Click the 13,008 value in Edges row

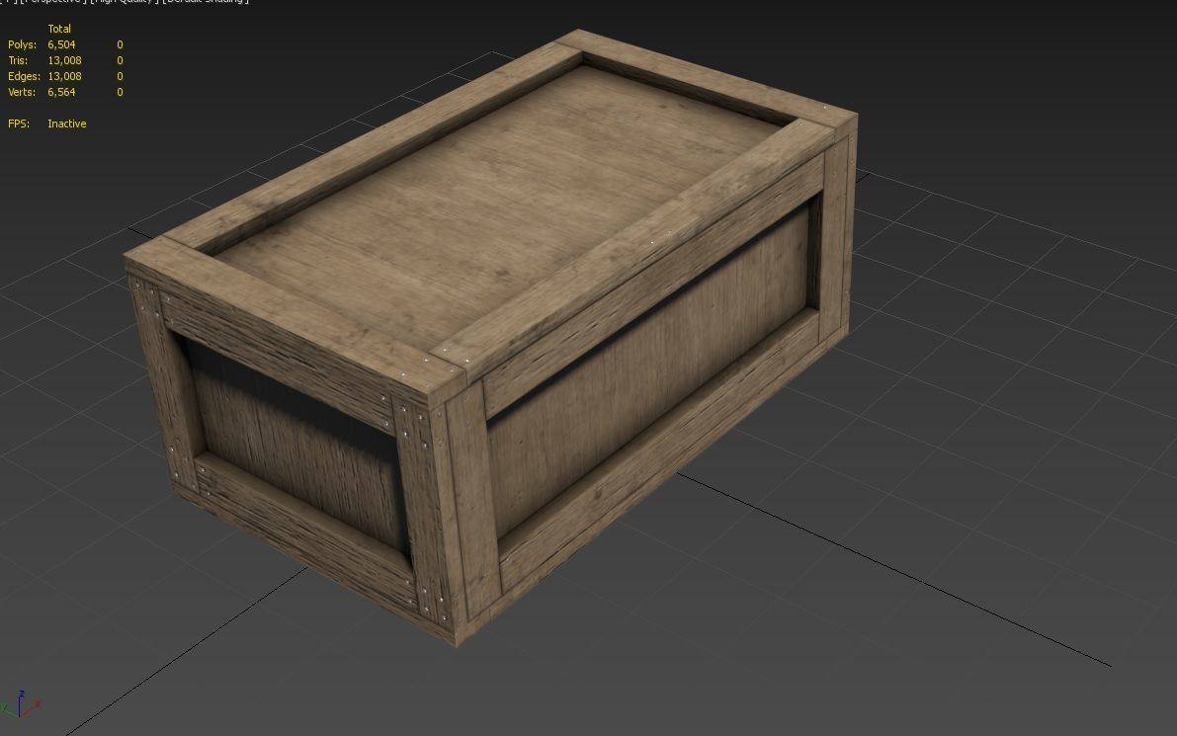(64, 76)
